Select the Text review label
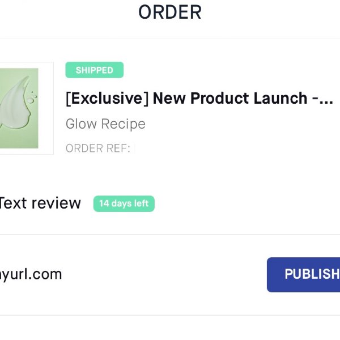340x340 pixels. [x=40, y=203]
